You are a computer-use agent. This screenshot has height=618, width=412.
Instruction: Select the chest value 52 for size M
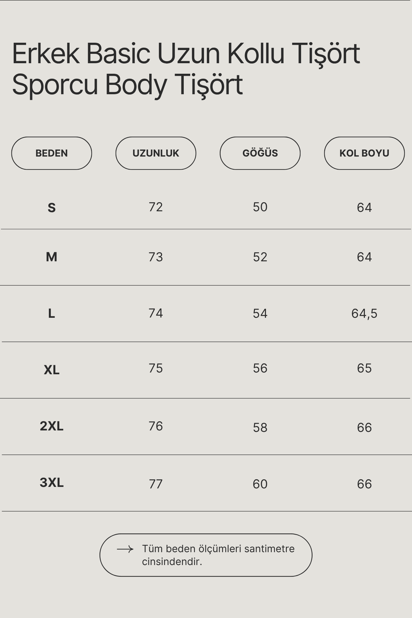tap(260, 257)
